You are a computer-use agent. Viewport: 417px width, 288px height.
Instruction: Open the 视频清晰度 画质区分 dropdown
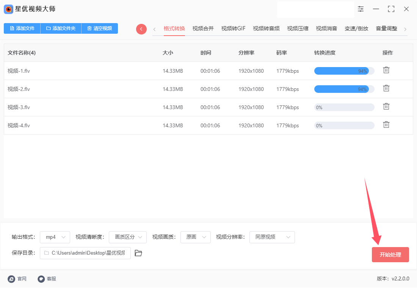[128, 237]
